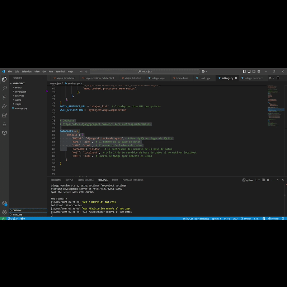Open Run and Debug view
This screenshot has width=287, height=287.
4,106
